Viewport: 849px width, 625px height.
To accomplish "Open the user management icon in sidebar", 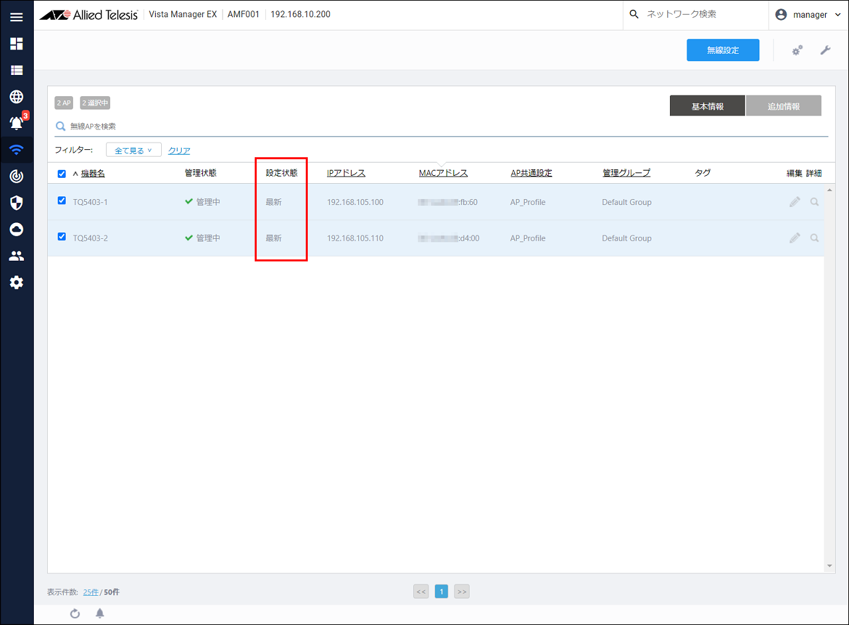I will coord(17,256).
